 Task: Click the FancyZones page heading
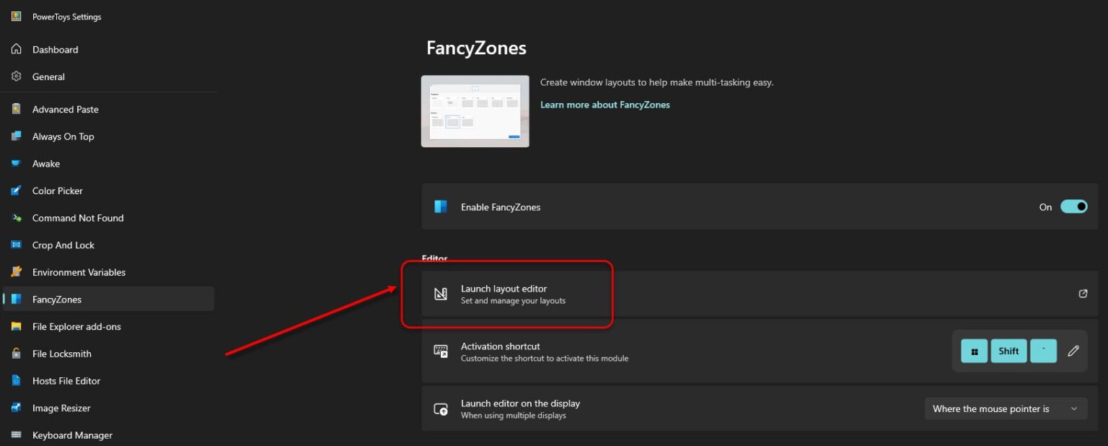click(x=476, y=48)
